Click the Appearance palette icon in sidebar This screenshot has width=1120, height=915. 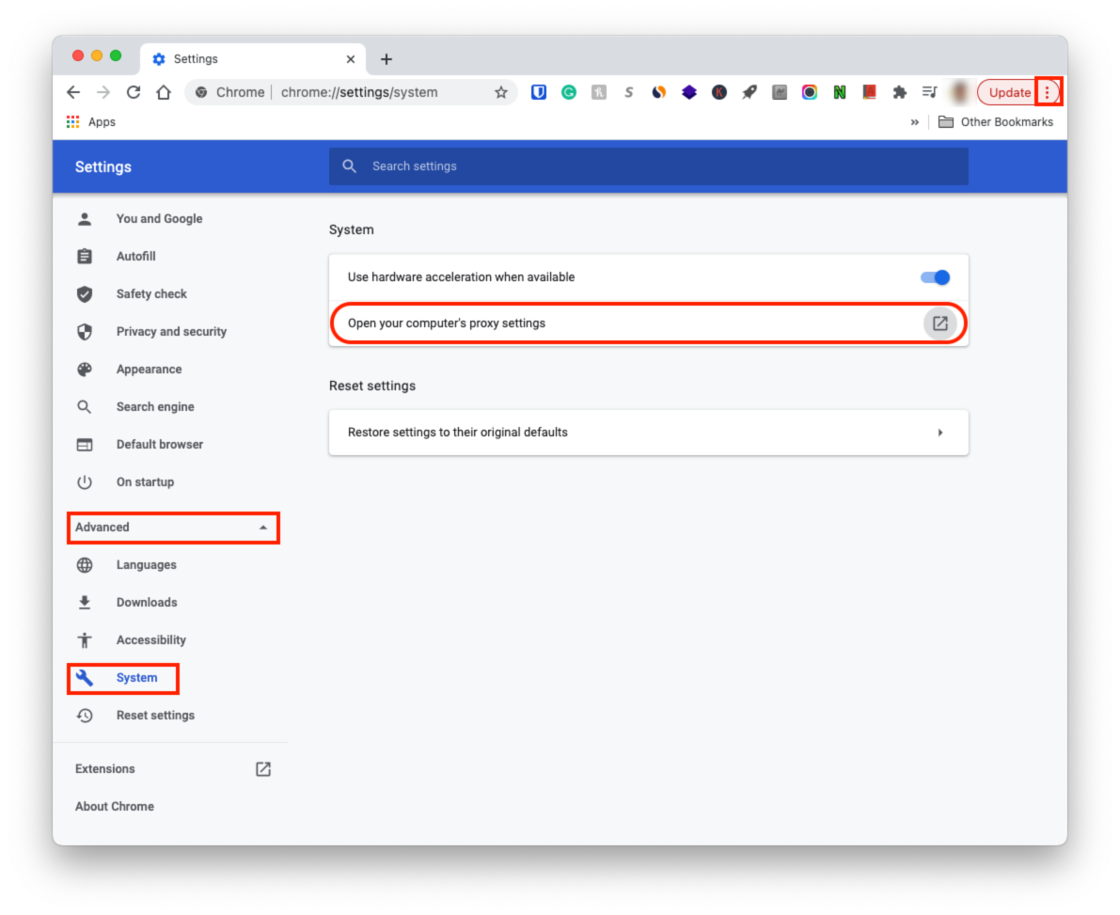pyautogui.click(x=85, y=369)
